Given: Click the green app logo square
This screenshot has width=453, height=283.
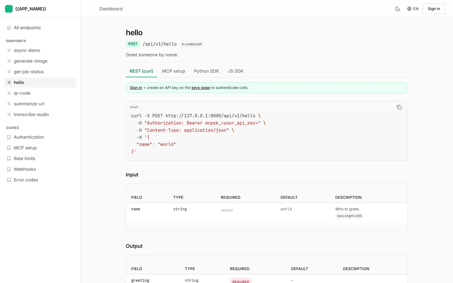Looking at the screenshot, I should [x=9, y=9].
